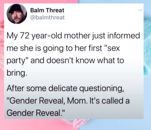Click the pink knitted bootie at left edge
This screenshot has width=151, height=130.
pyautogui.click(x=2, y=46)
